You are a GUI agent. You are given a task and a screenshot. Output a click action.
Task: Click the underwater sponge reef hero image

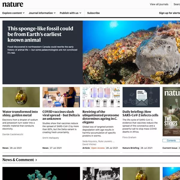click(x=131, y=52)
